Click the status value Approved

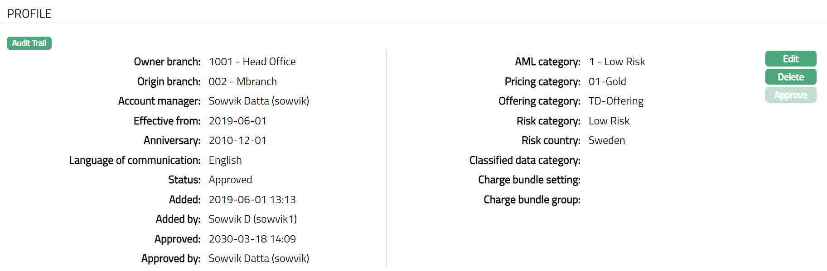(x=230, y=180)
